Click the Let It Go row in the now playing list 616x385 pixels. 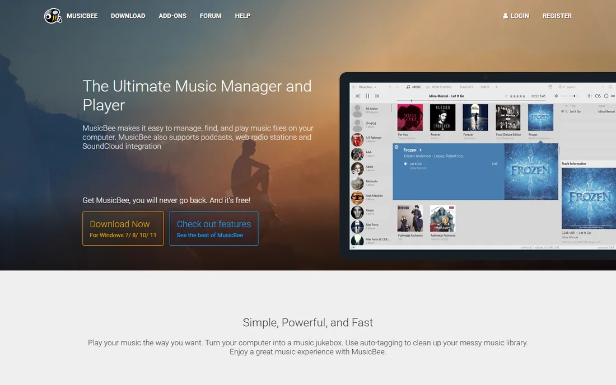[588, 111]
